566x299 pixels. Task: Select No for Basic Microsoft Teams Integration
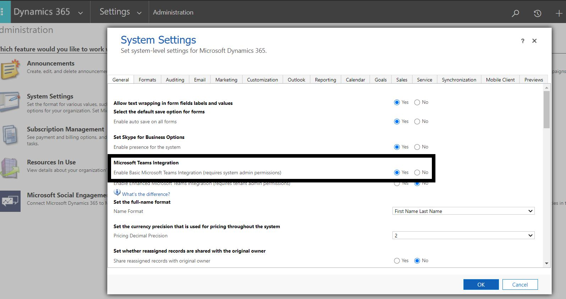417,173
